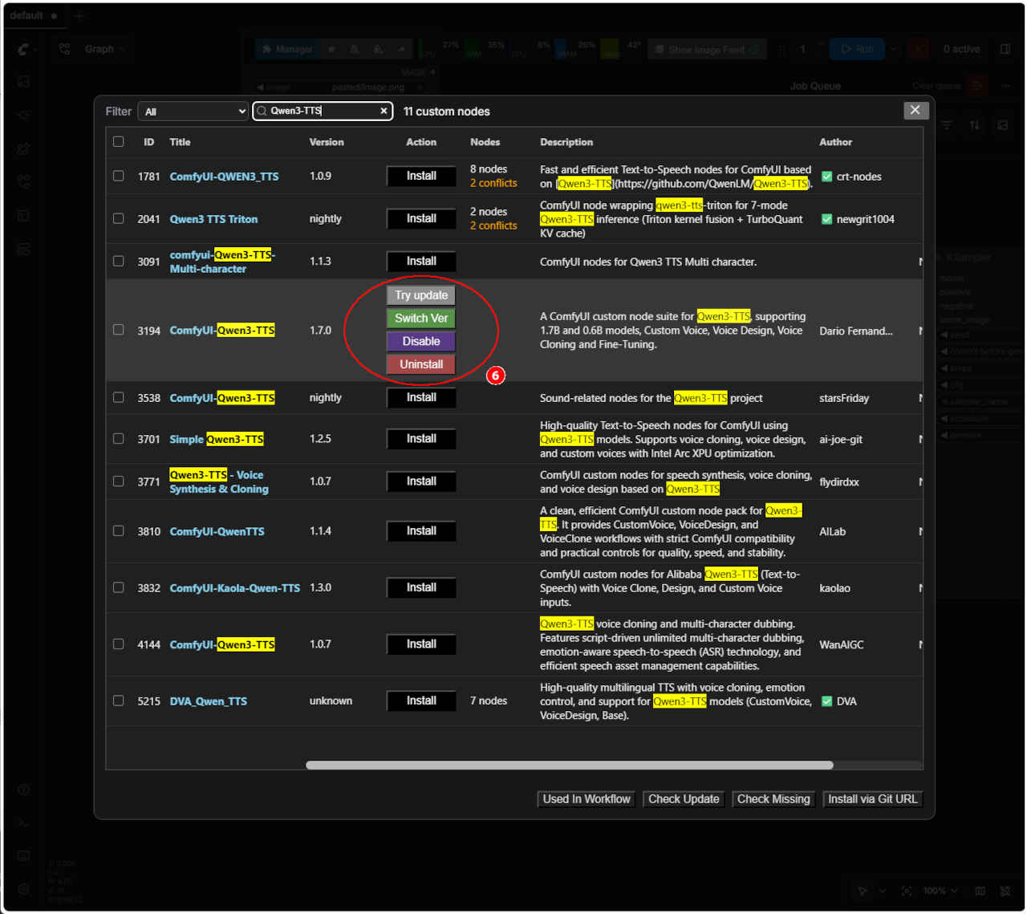Check the box for row 3771
The height and width of the screenshot is (914, 1027).
119,481
